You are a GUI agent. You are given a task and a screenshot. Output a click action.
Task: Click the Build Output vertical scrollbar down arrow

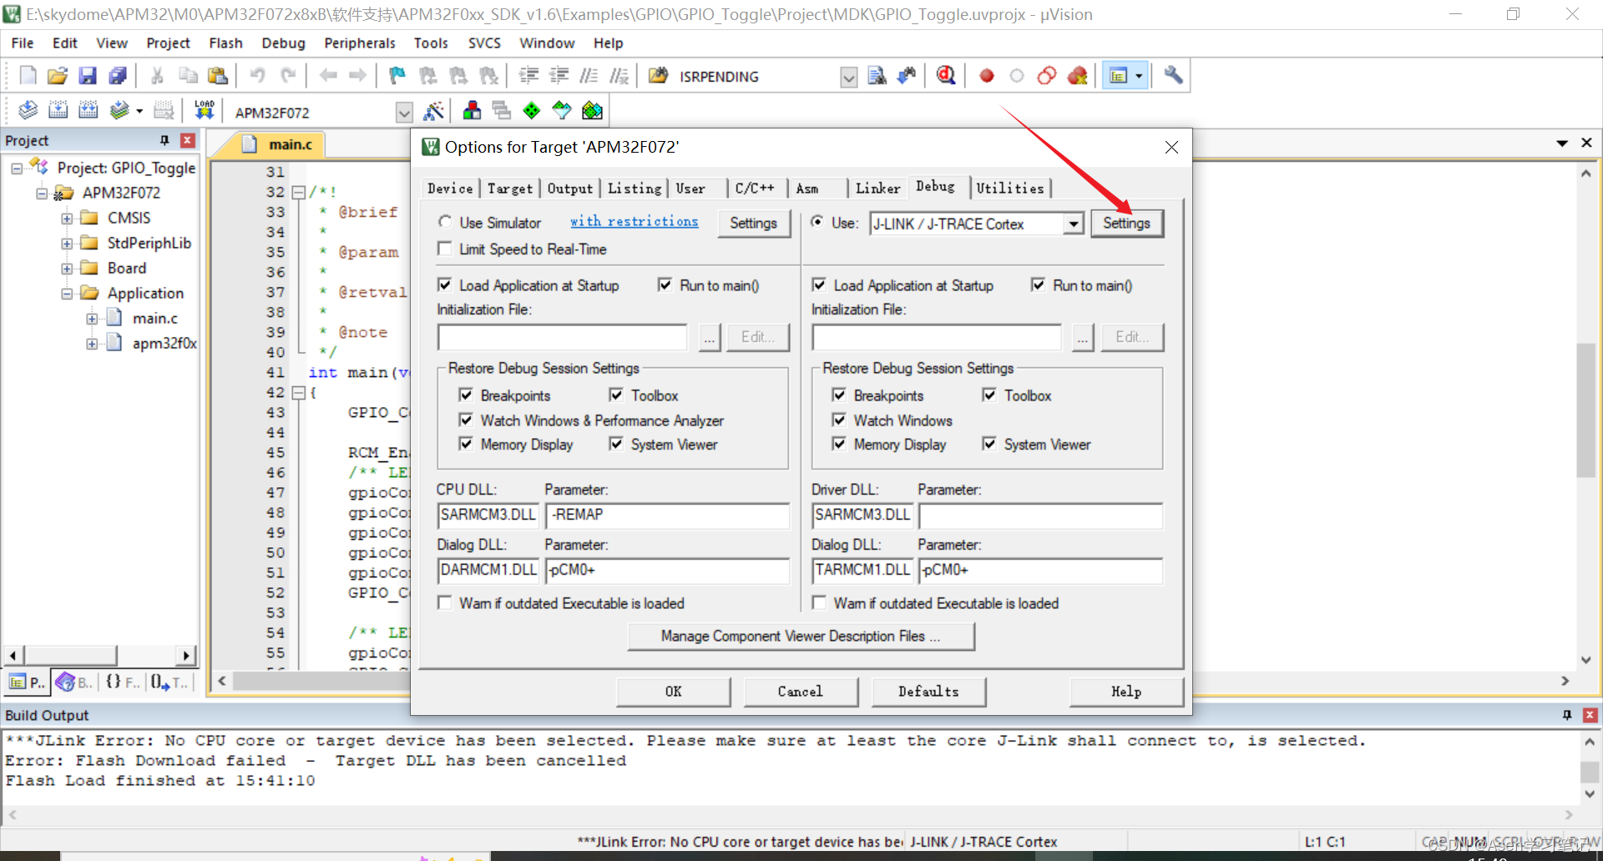[x=1590, y=794]
